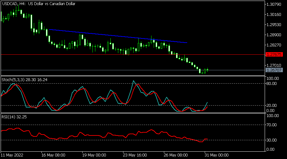The image size is (287, 159).
Task: Click the Stochastic 80.00 level label
Action: (x=272, y=84)
